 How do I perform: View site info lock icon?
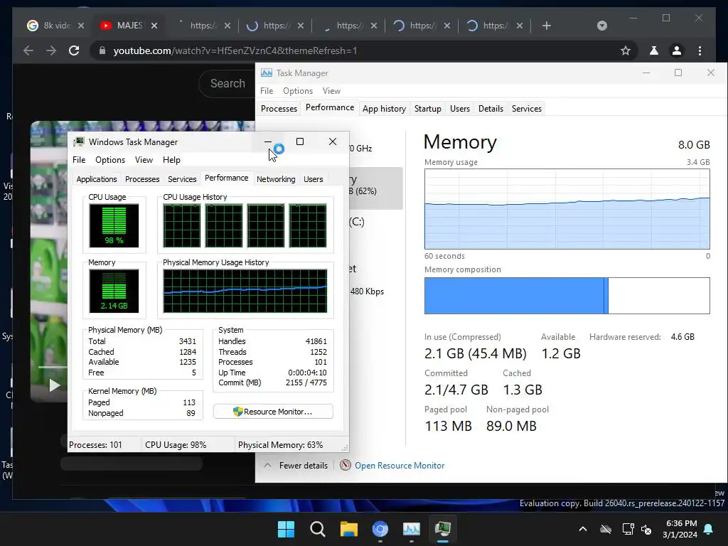pos(102,50)
